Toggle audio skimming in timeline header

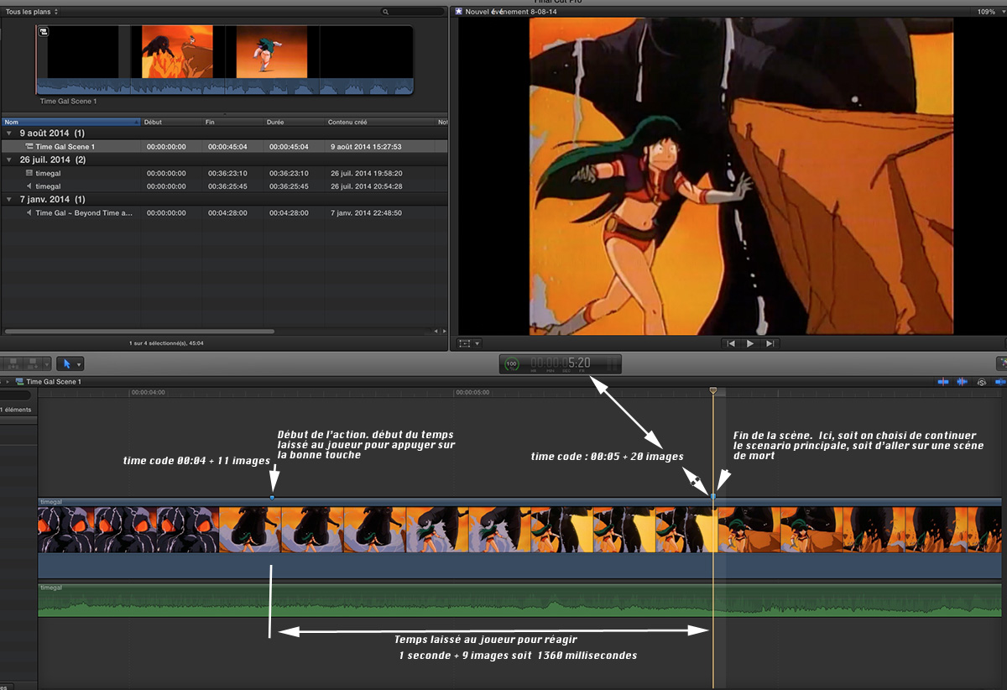962,382
